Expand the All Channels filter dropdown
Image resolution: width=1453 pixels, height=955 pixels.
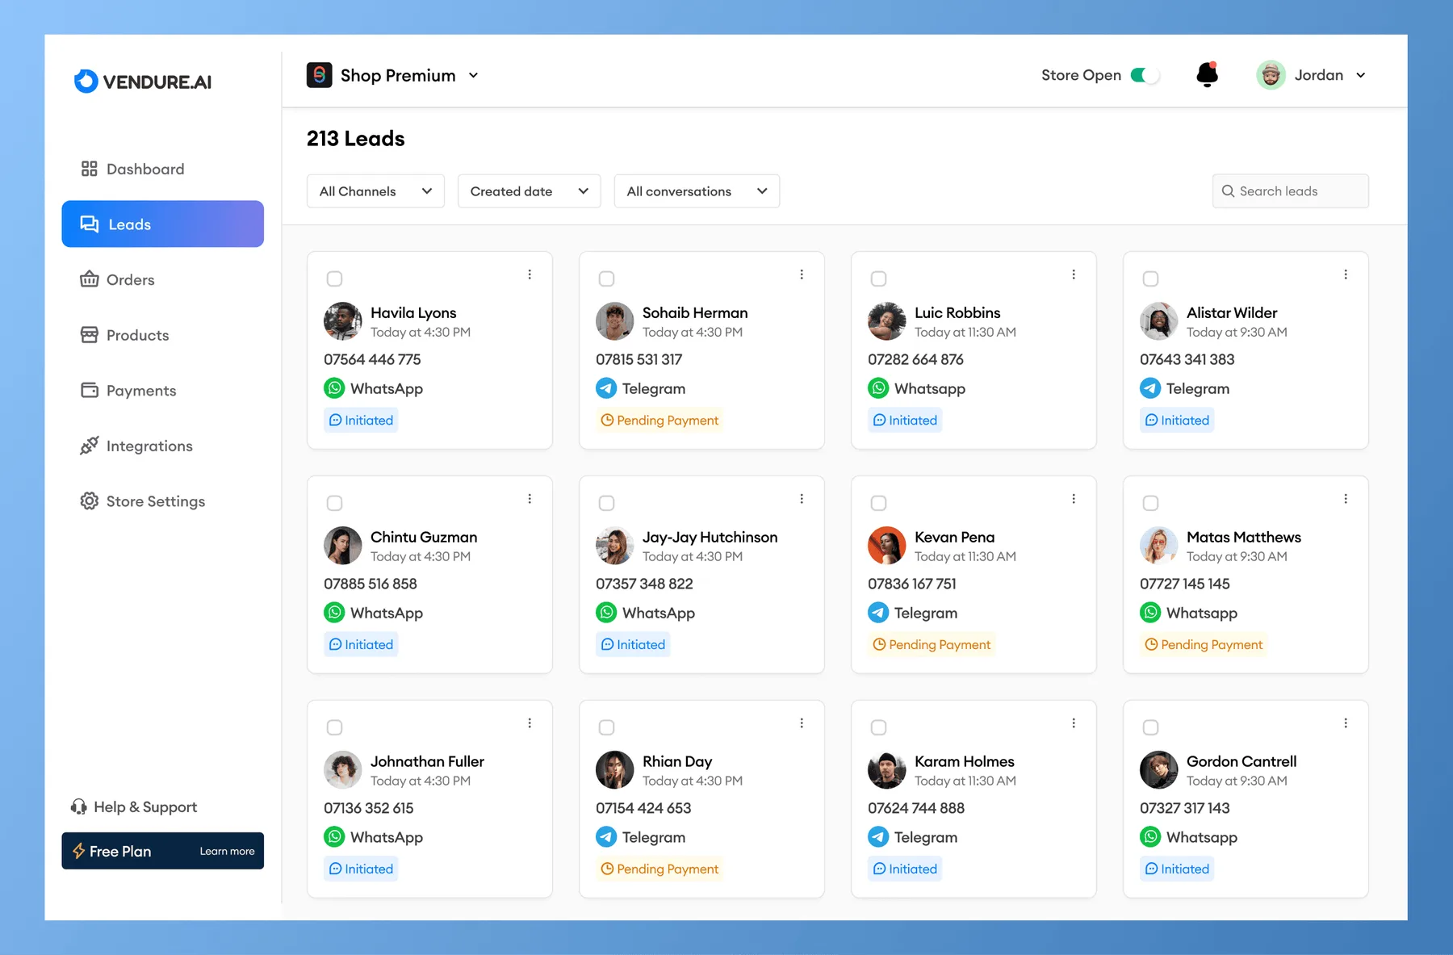coord(375,191)
